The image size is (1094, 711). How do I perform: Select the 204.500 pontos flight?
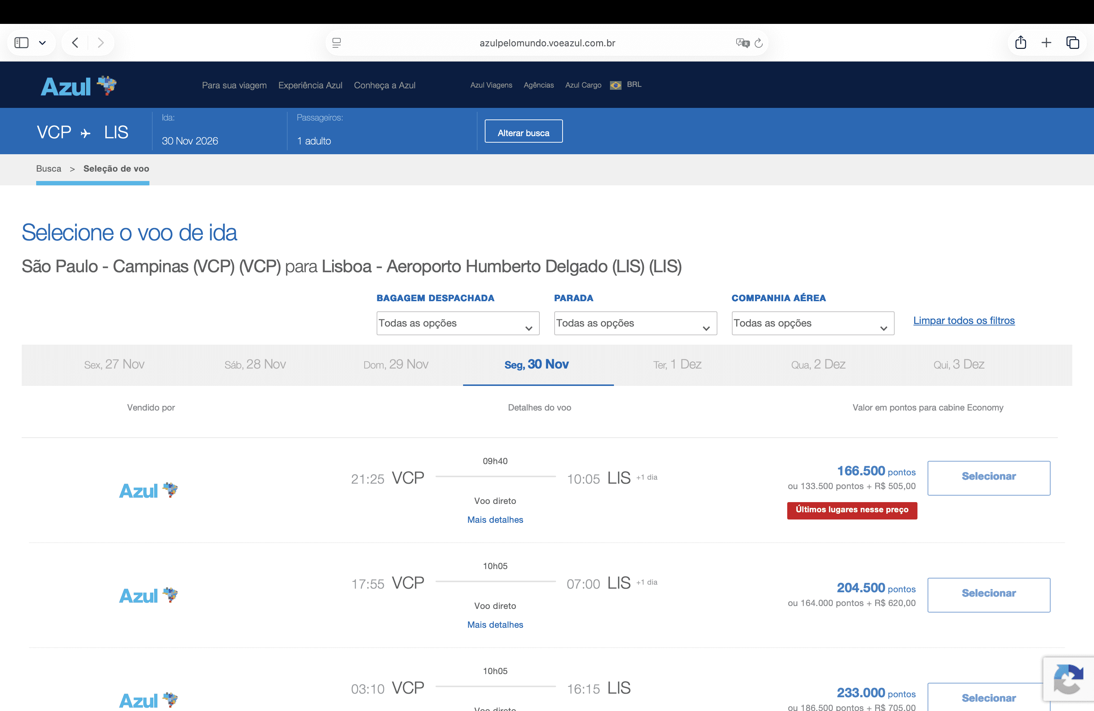pyautogui.click(x=989, y=595)
